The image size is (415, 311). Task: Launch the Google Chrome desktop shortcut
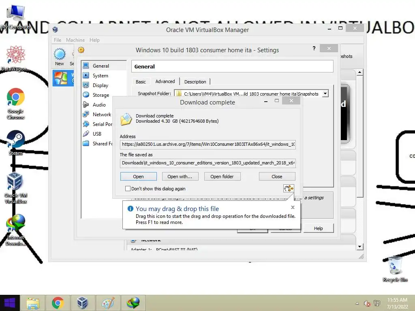click(x=16, y=104)
